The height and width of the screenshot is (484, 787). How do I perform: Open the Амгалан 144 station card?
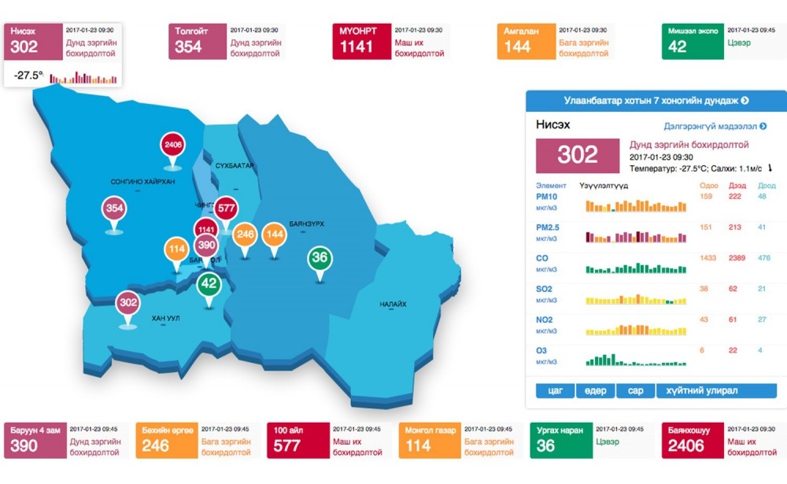click(x=556, y=42)
